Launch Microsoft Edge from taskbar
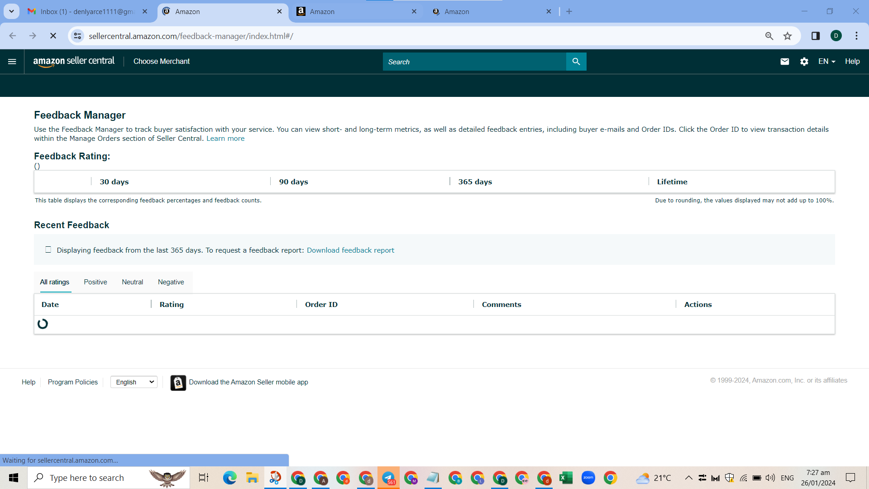The image size is (869, 489). click(x=230, y=478)
